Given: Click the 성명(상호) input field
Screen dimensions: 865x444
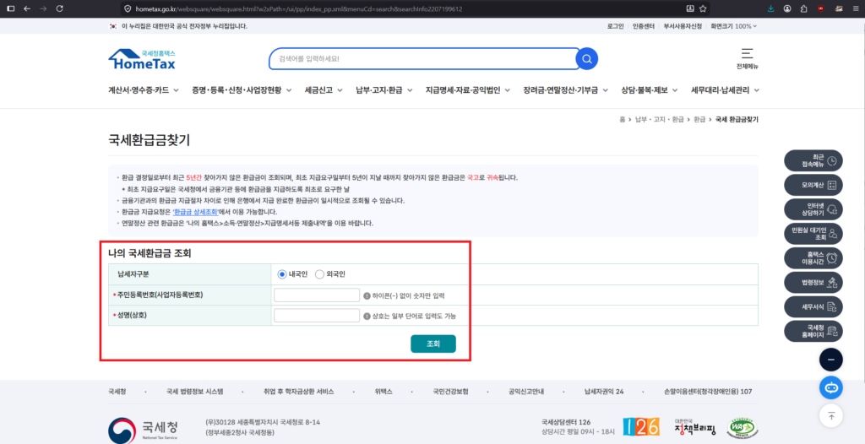Looking at the screenshot, I should (317, 316).
